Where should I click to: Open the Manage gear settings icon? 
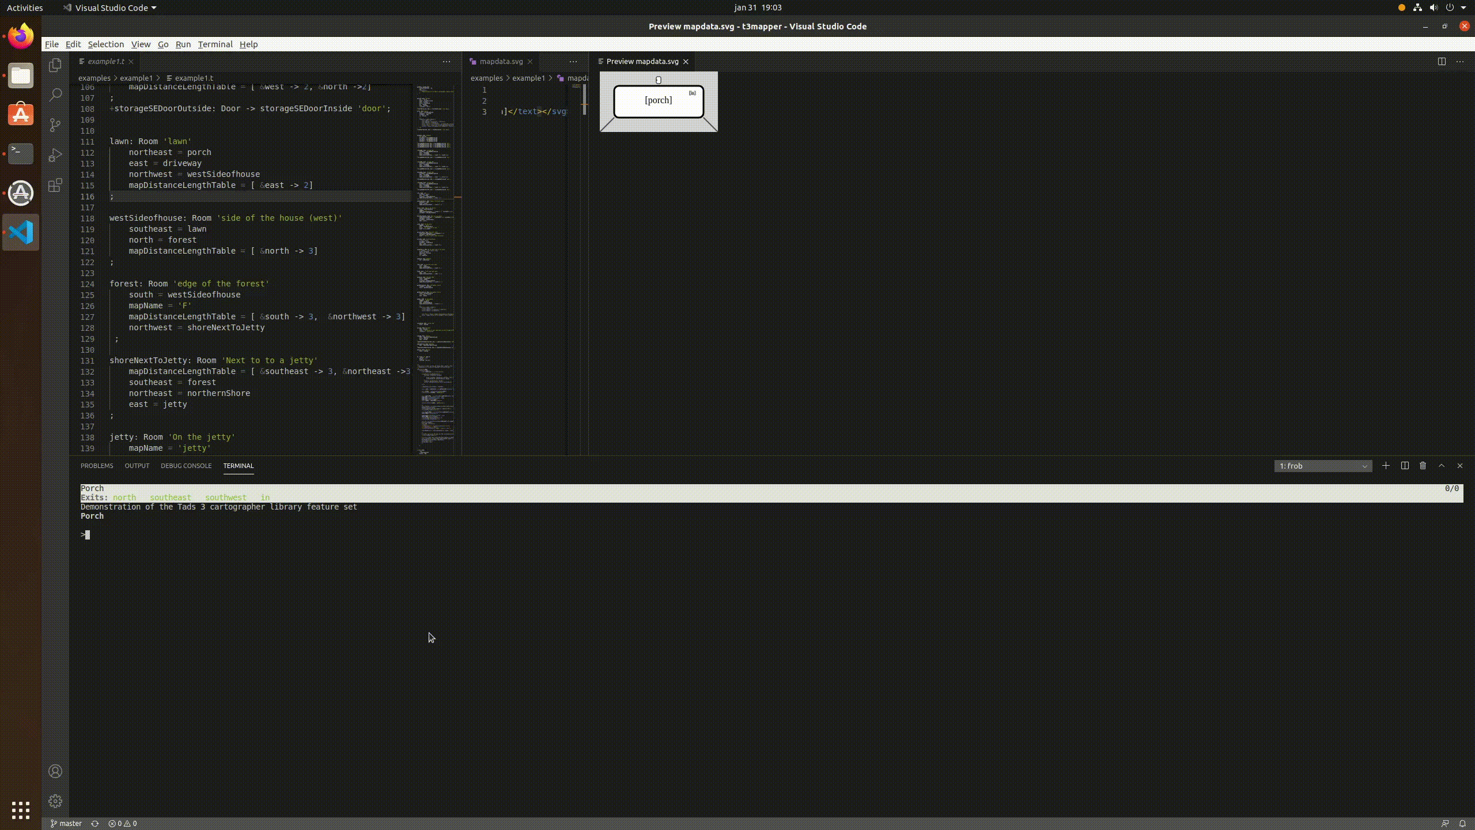[55, 801]
